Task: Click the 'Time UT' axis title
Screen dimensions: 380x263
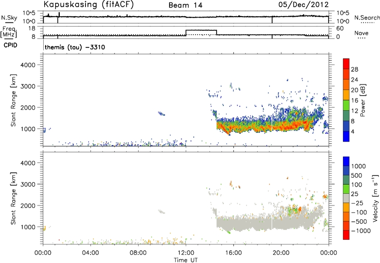Action: coord(186,260)
